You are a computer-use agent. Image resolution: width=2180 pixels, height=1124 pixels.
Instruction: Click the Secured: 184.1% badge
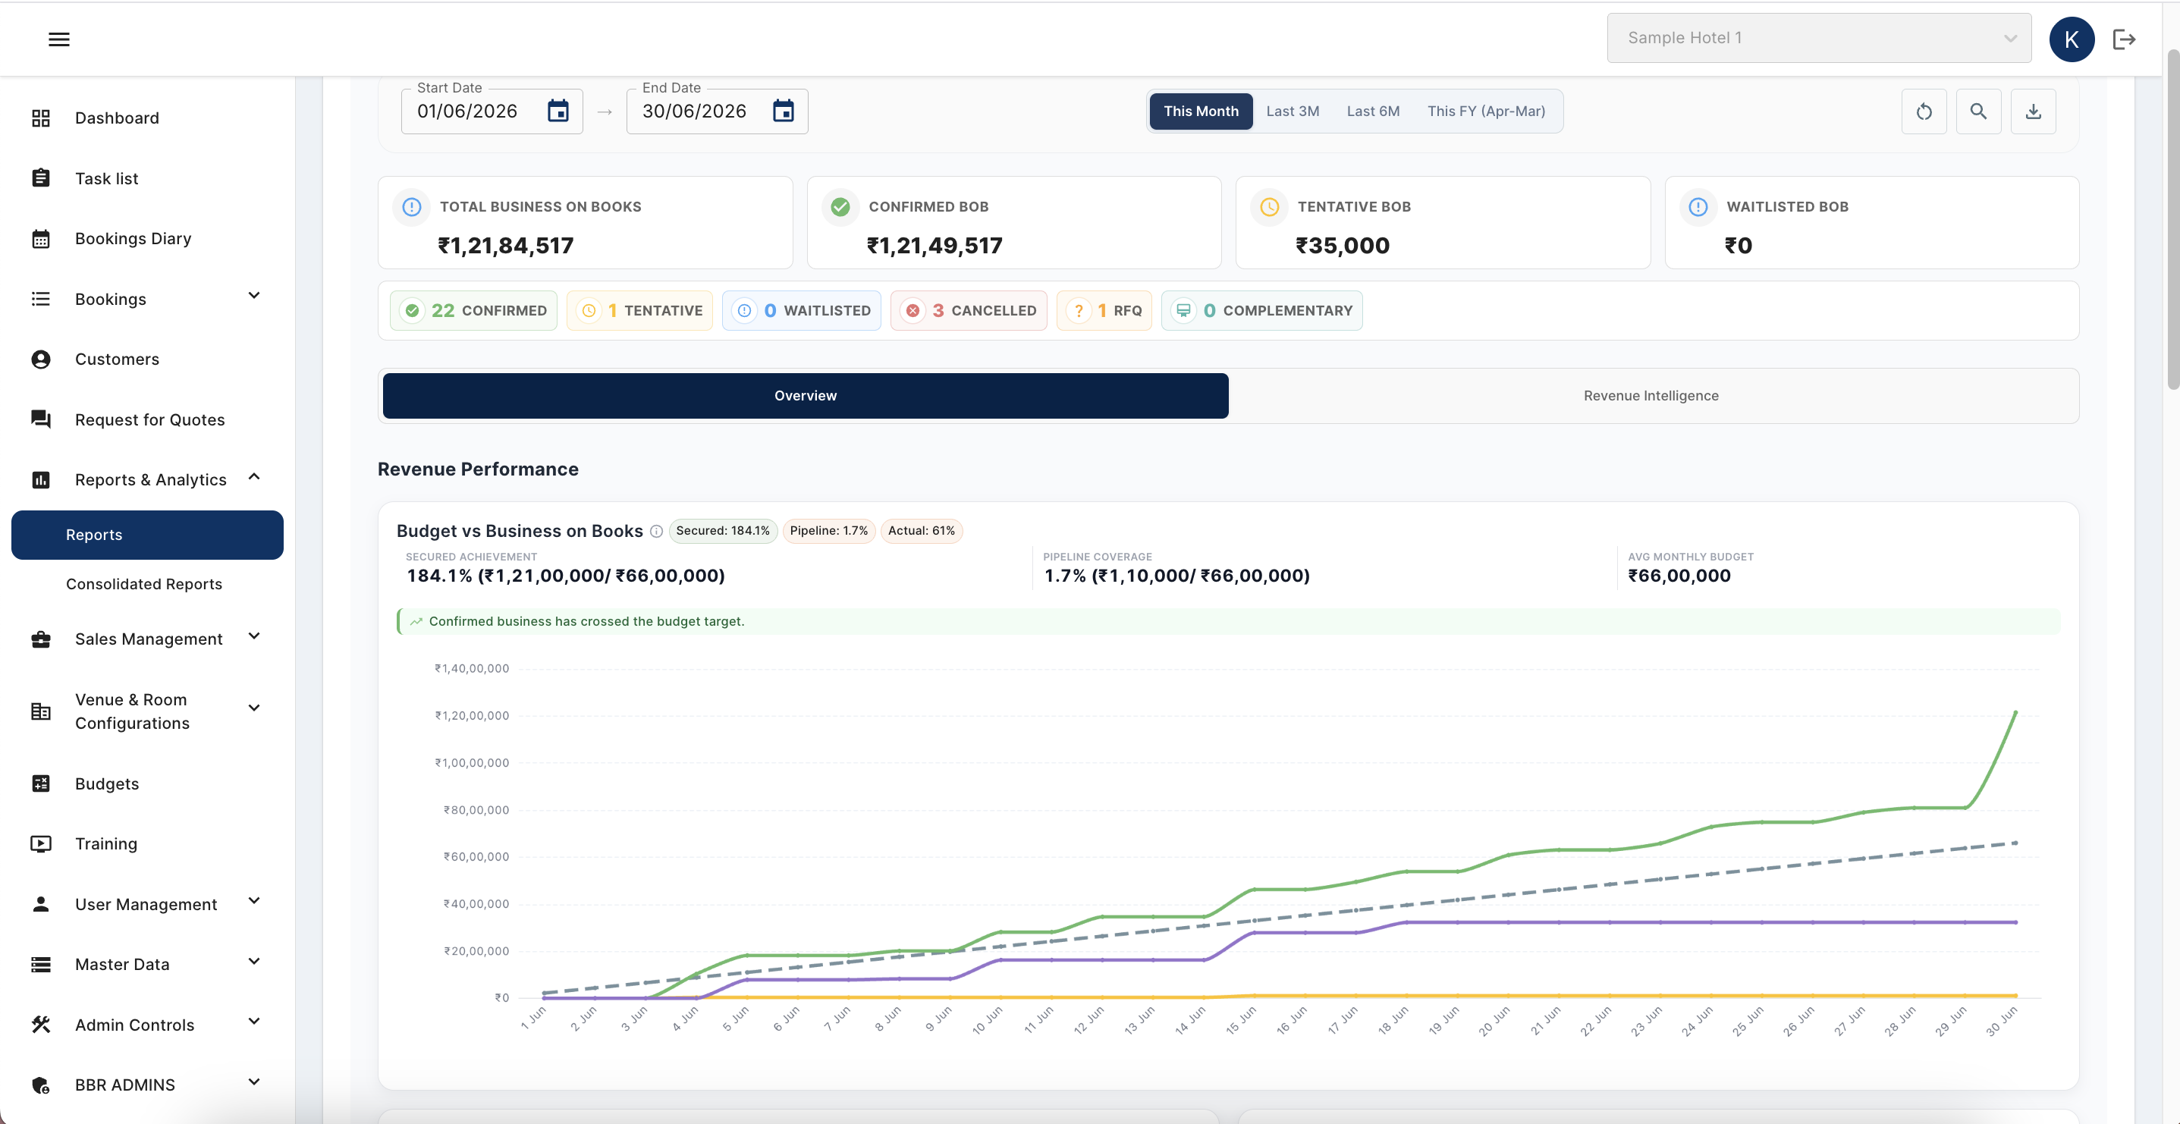point(723,531)
